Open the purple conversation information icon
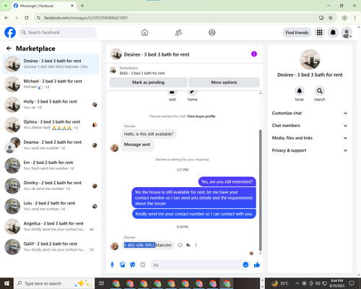Screen dimensions: 361x289 coord(254,54)
